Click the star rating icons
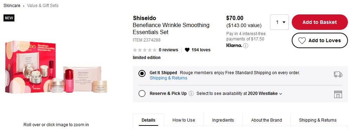Screen dimensions: 349x129 coord(145,50)
